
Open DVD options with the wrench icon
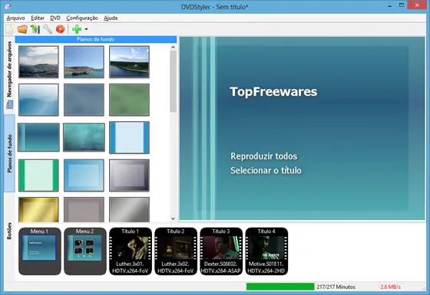(x=48, y=29)
